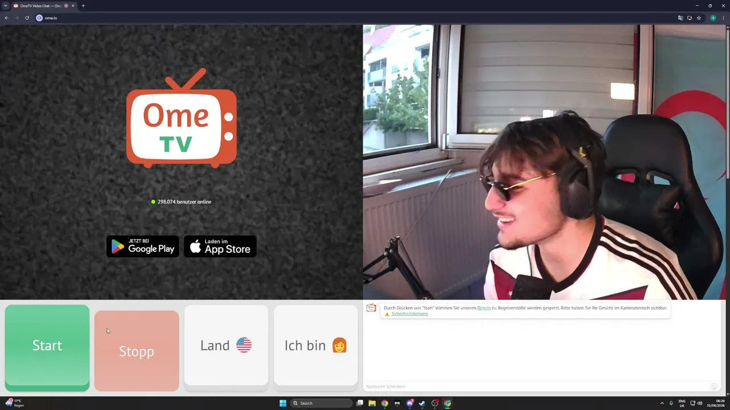Click the translate page icon

coord(680,18)
